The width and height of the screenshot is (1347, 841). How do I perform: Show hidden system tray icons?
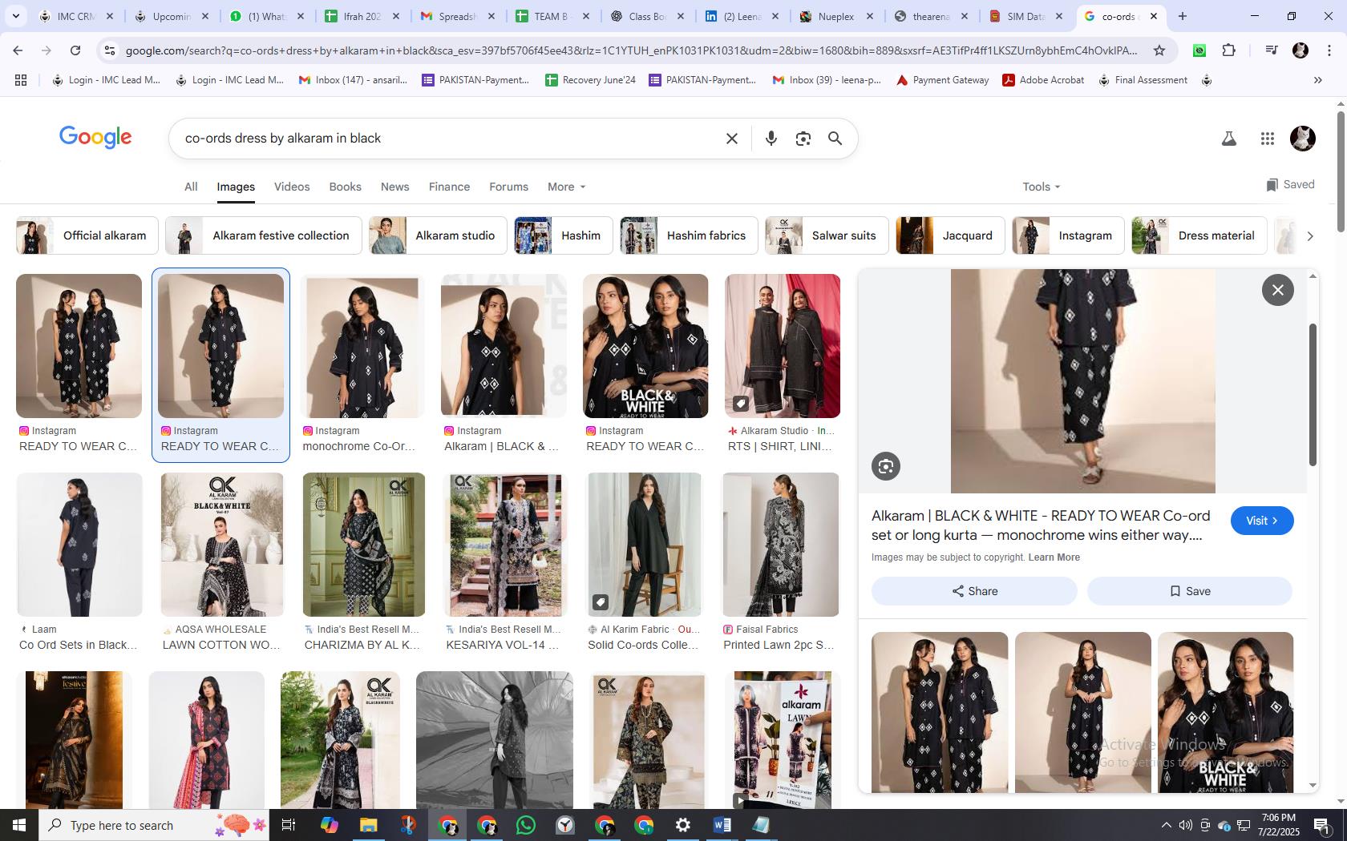pyautogui.click(x=1166, y=825)
